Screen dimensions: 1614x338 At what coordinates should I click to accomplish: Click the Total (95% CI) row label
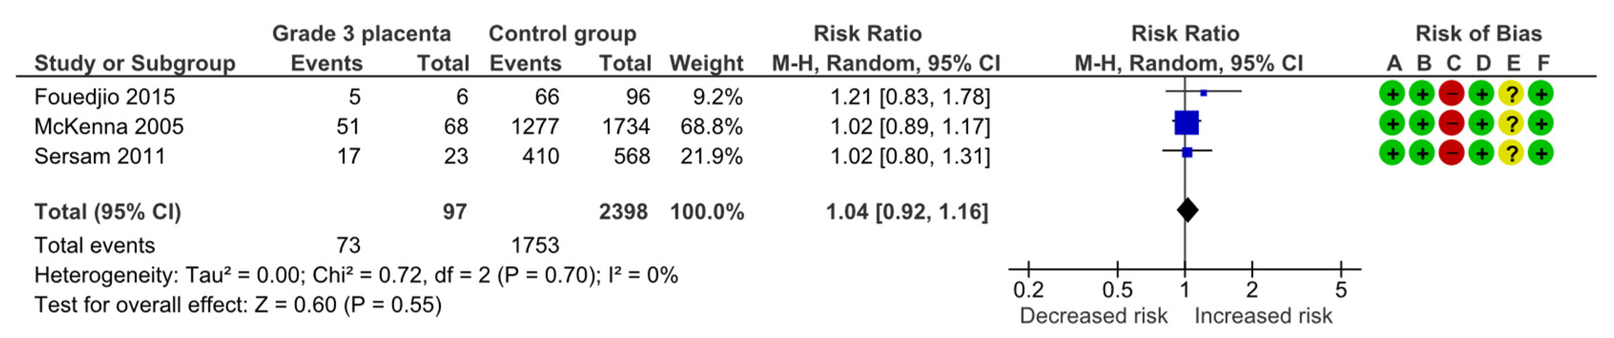point(108,212)
